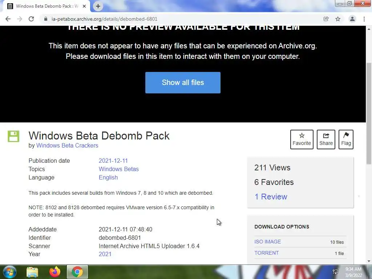
Task: Open the Windows Beta Crackers author link
Action: click(x=67, y=145)
